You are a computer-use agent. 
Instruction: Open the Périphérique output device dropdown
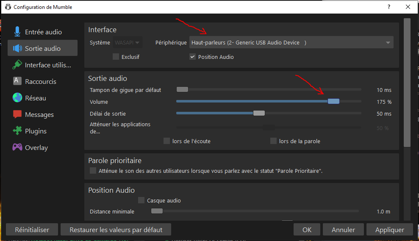pos(291,42)
